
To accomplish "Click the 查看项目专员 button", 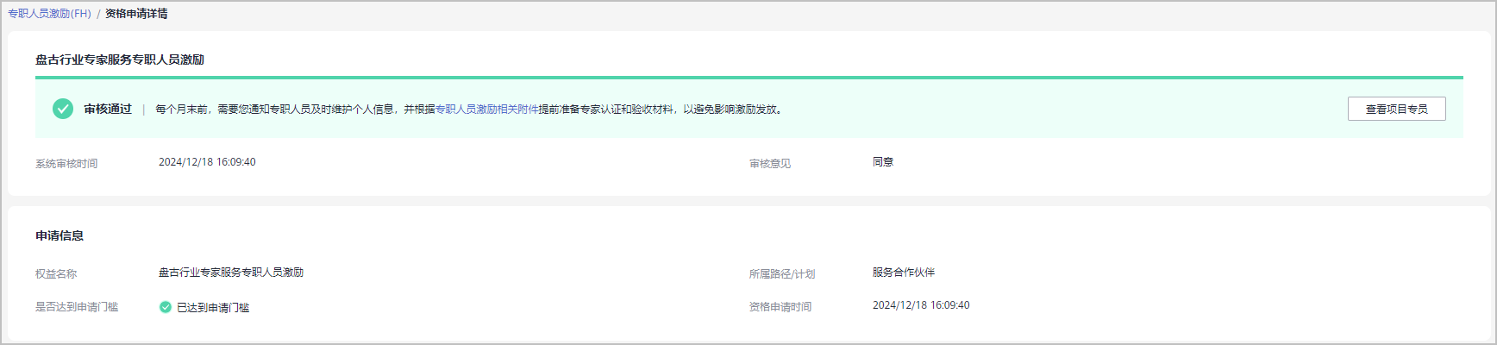I will coord(1396,110).
